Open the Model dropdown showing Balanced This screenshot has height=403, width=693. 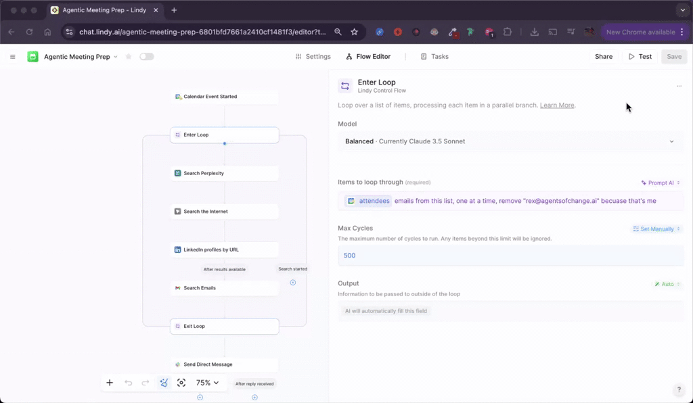click(510, 141)
